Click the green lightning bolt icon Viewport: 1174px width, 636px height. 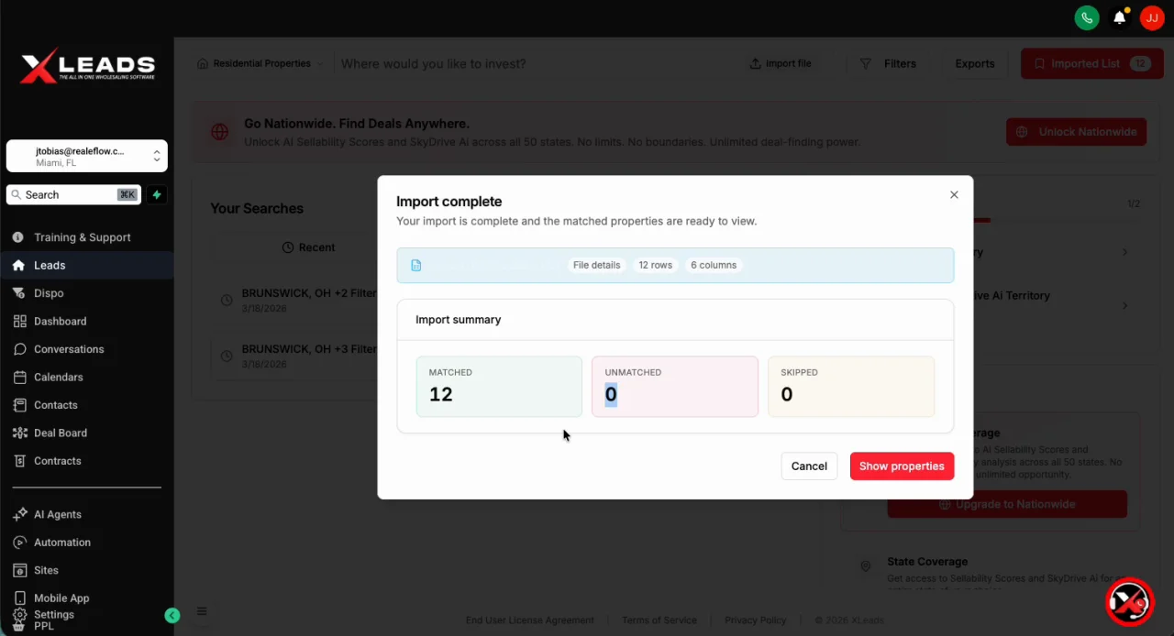(x=157, y=194)
